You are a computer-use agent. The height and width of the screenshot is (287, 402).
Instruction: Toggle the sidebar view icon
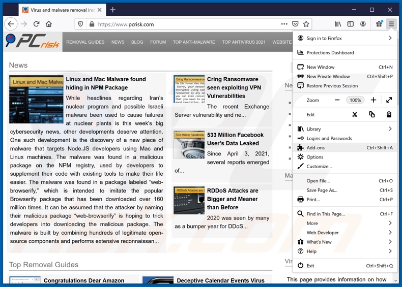[351, 24]
